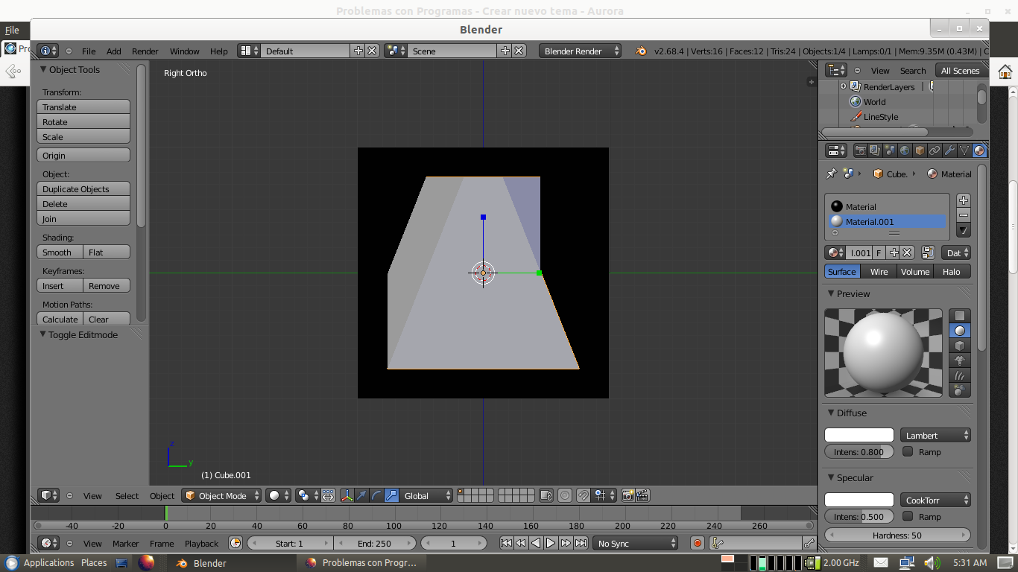Viewport: 1018px width, 572px height.
Task: Select hair strands preview type
Action: 960,375
